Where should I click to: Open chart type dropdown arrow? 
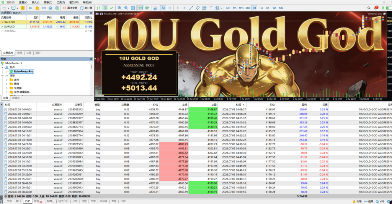[8, 8]
